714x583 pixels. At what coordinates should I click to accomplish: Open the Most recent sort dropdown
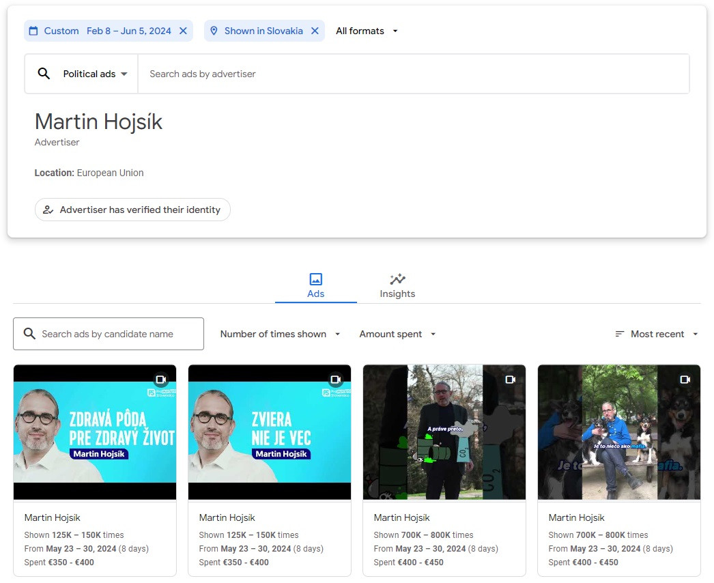tap(657, 334)
